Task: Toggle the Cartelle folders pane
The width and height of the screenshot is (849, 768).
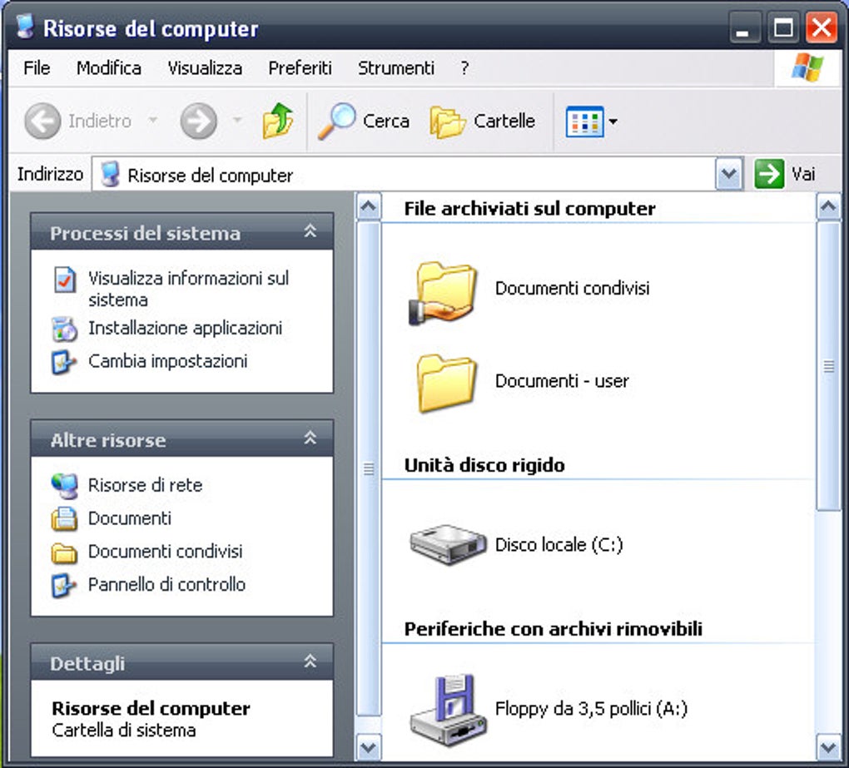Action: (482, 121)
